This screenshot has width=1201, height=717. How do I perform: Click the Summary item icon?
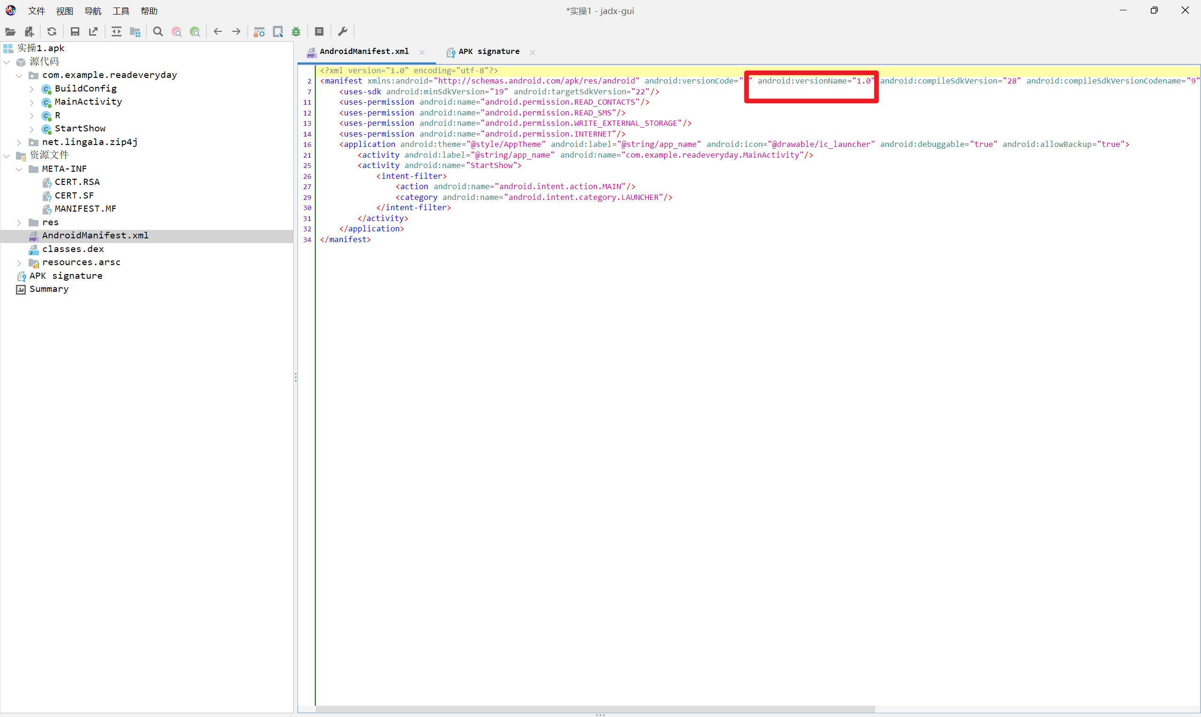coord(21,290)
